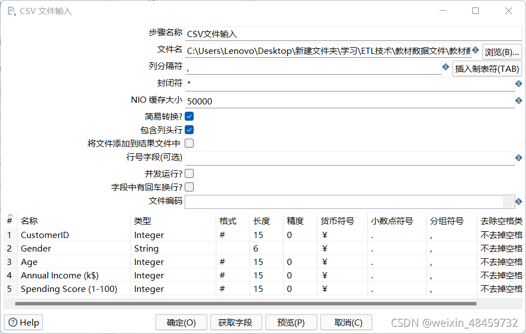Click the fields table horizontal scrollbar
Screen dimensions: 526x334
(x=245, y=304)
